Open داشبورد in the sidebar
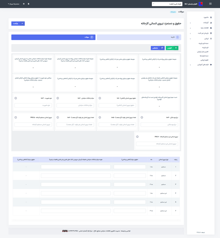Viewport: 220px width, 238px height. click(206, 18)
